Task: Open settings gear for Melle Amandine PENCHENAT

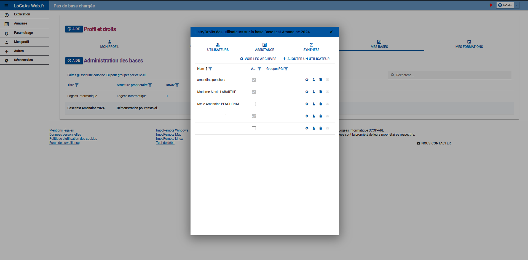Action: point(307,104)
